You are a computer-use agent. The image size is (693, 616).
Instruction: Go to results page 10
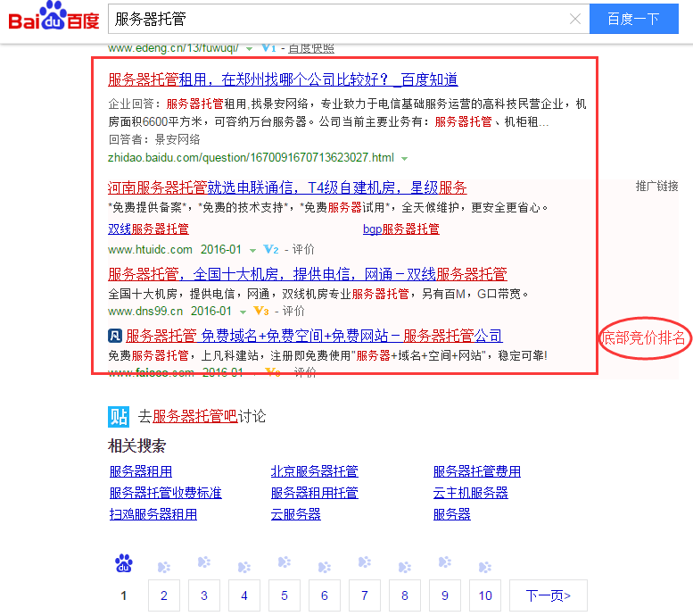click(485, 595)
